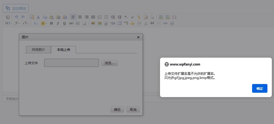
Task: Switch to the 网络图片 tab
Action: coord(38,50)
